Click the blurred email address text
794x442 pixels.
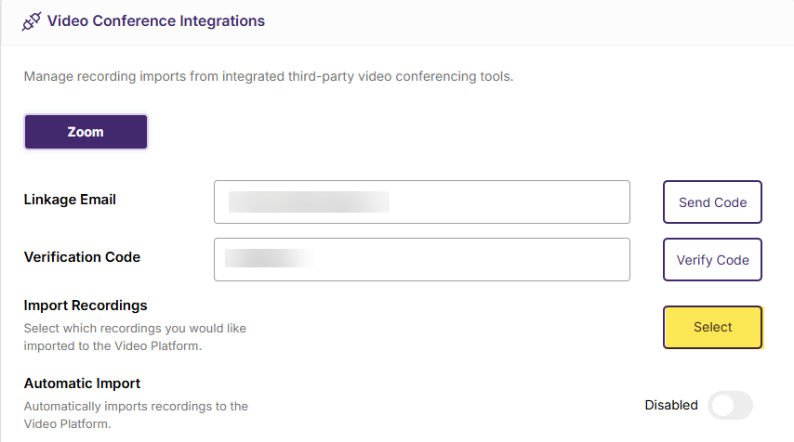tap(309, 201)
